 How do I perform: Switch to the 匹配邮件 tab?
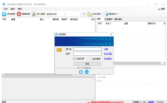109,19
